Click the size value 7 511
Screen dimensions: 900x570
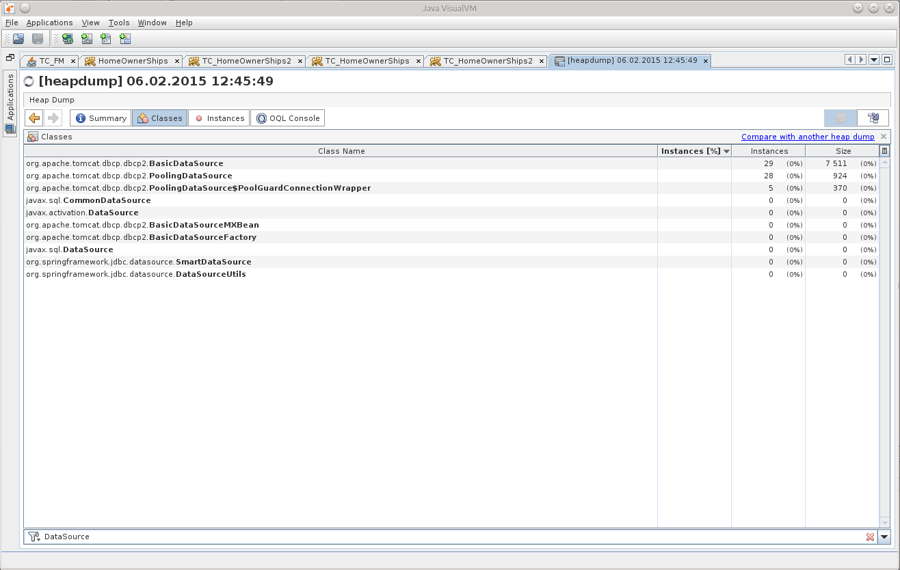click(x=836, y=163)
